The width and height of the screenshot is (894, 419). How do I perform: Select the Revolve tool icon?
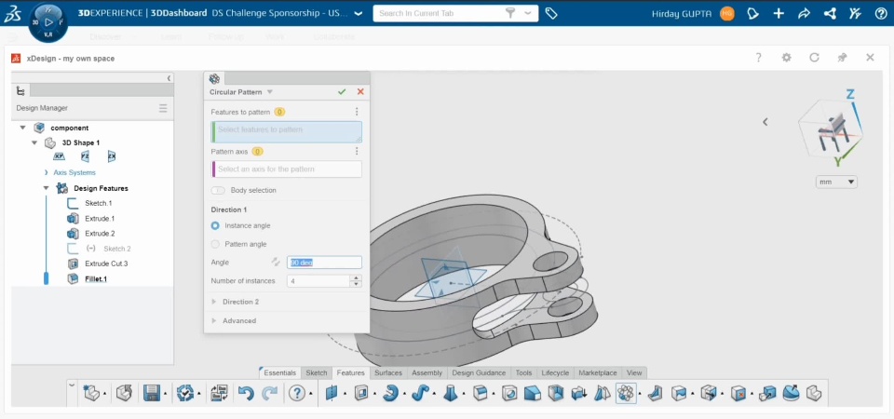coord(390,393)
